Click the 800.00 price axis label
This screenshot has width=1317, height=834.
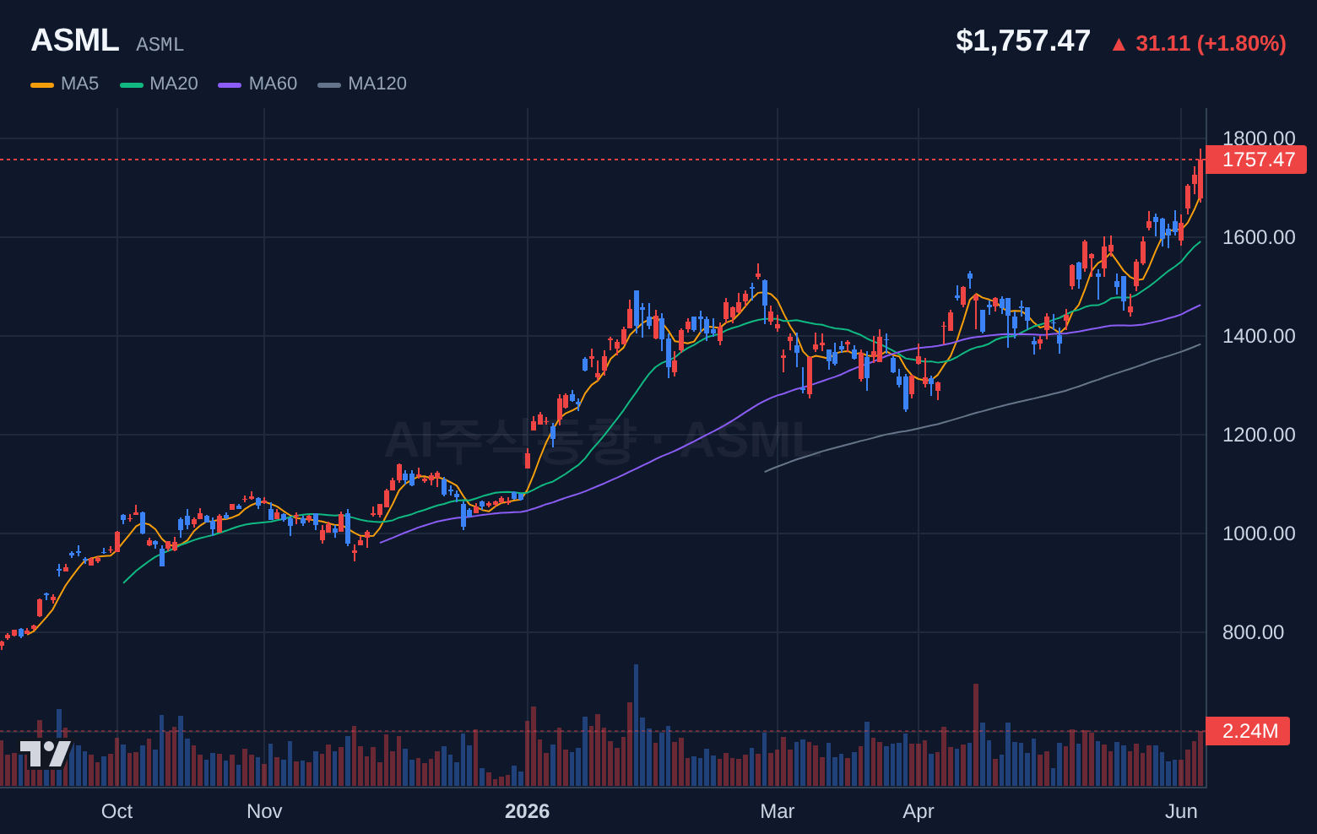1253,632
